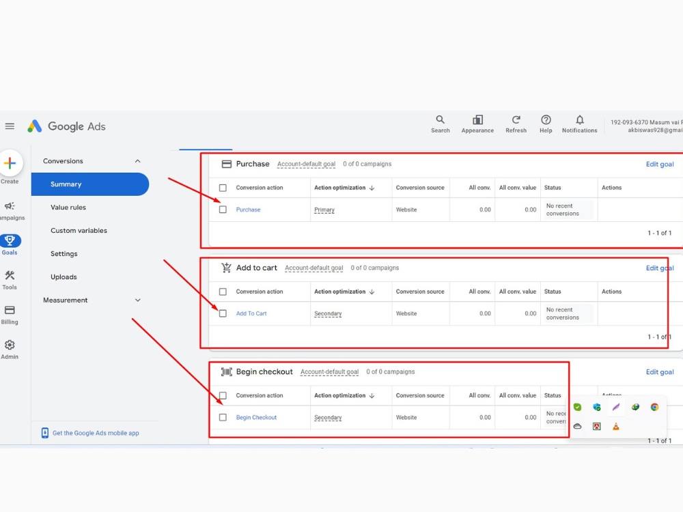683x512 pixels.
Task: Click 'No recent conversions' status for Purchase
Action: pyautogui.click(x=563, y=210)
